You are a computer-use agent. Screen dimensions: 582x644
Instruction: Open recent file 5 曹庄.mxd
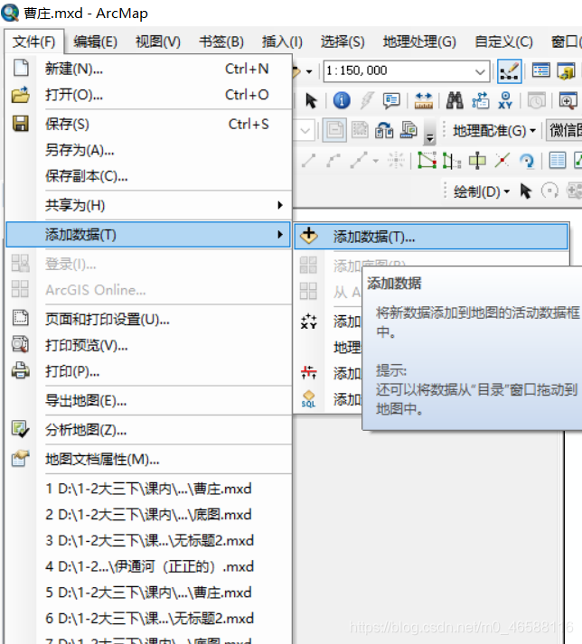coord(148,593)
